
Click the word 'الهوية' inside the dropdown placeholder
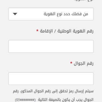[50, 14]
